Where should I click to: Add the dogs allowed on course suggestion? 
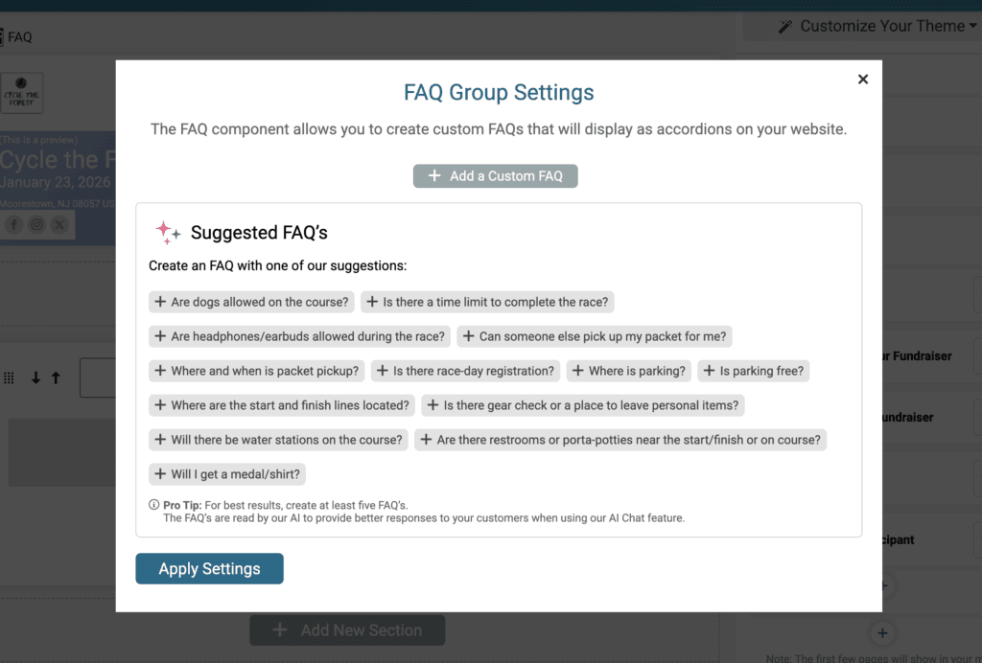click(251, 302)
